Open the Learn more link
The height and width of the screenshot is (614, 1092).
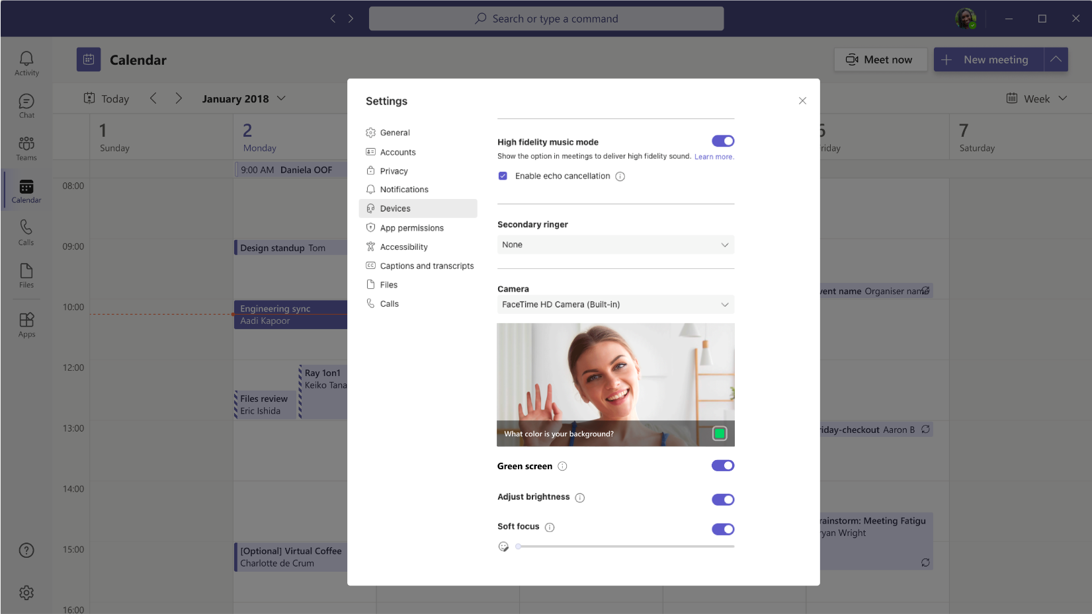(714, 157)
